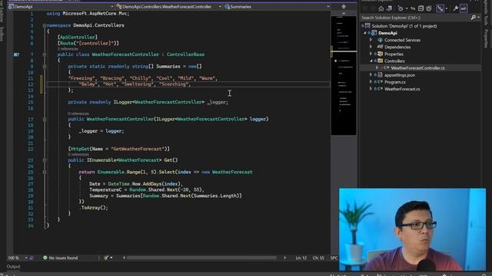Open WeatherForecastController.cs file entry
The width and height of the screenshot is (492, 276).
pos(417,68)
